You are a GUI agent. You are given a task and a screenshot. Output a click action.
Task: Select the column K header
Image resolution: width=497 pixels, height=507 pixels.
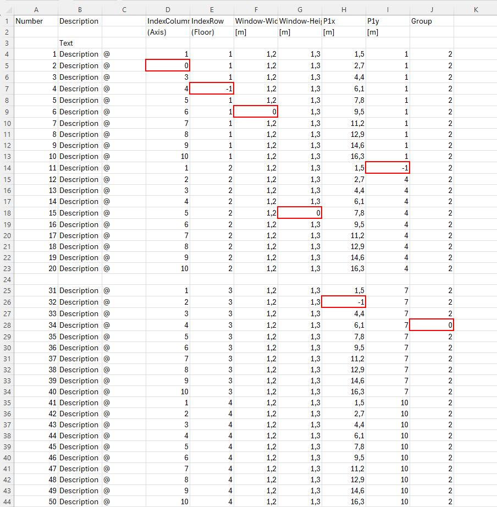click(475, 9)
